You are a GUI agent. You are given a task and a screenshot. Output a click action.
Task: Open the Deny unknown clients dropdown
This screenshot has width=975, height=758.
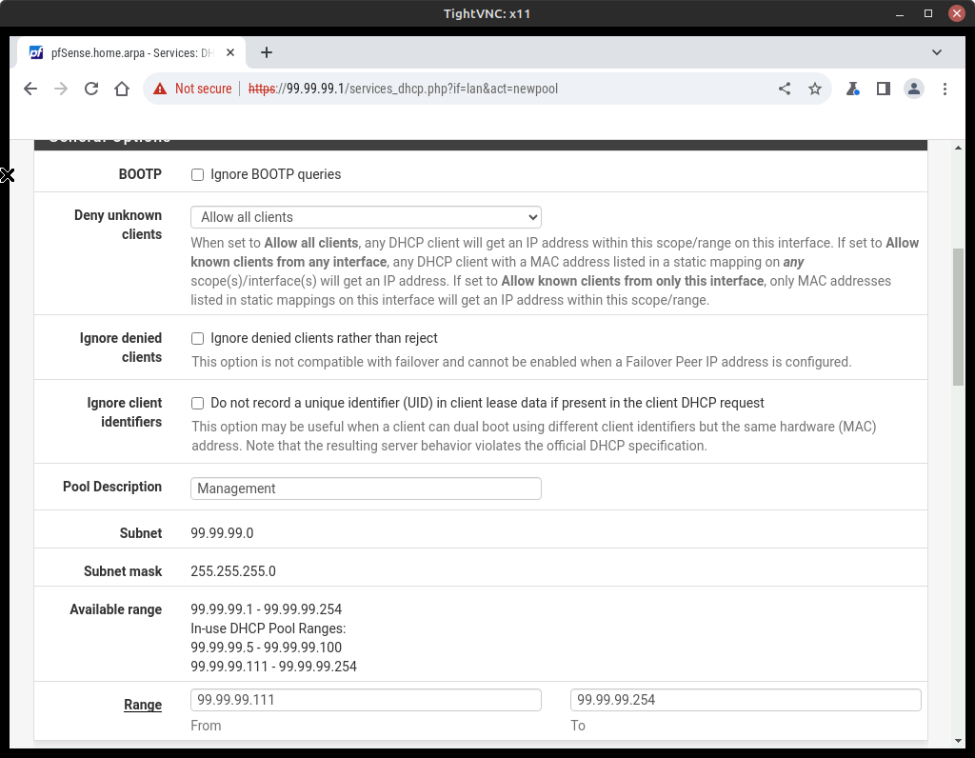(x=366, y=217)
